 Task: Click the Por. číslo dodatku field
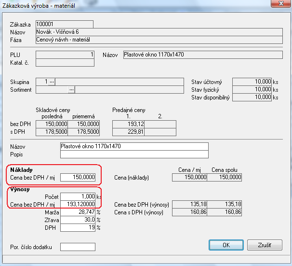(x=78, y=247)
